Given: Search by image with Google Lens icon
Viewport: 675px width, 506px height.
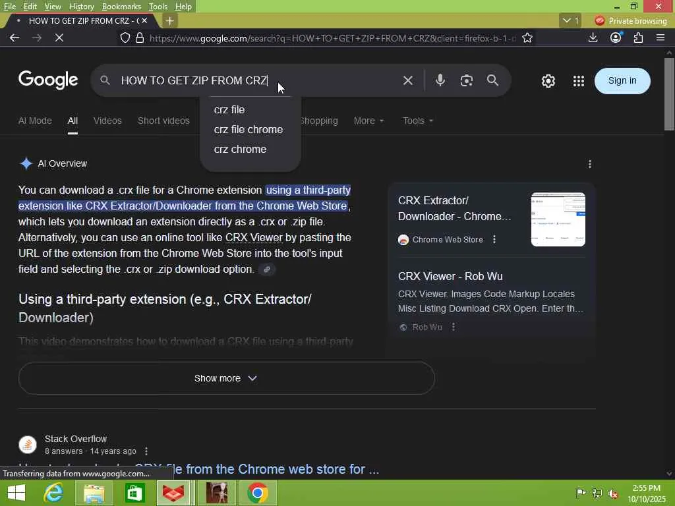Looking at the screenshot, I should [x=467, y=80].
